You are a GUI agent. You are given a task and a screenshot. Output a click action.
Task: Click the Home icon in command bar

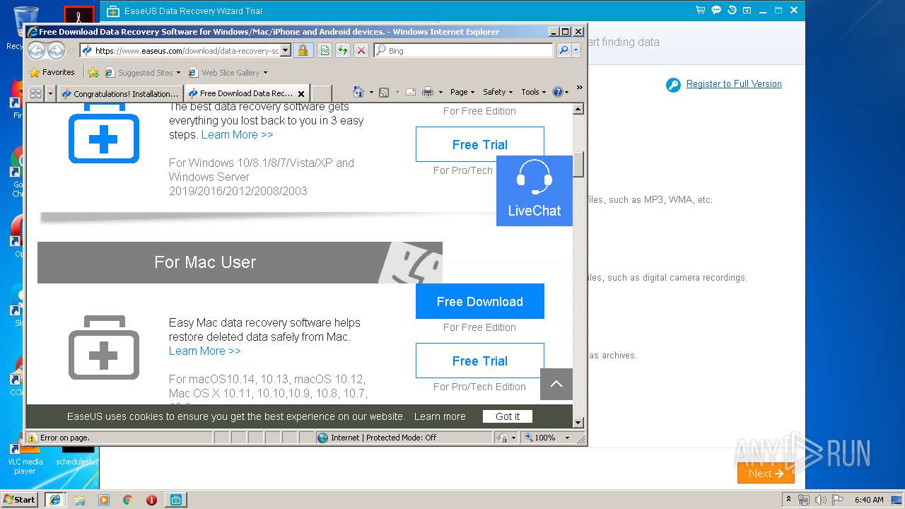(358, 92)
